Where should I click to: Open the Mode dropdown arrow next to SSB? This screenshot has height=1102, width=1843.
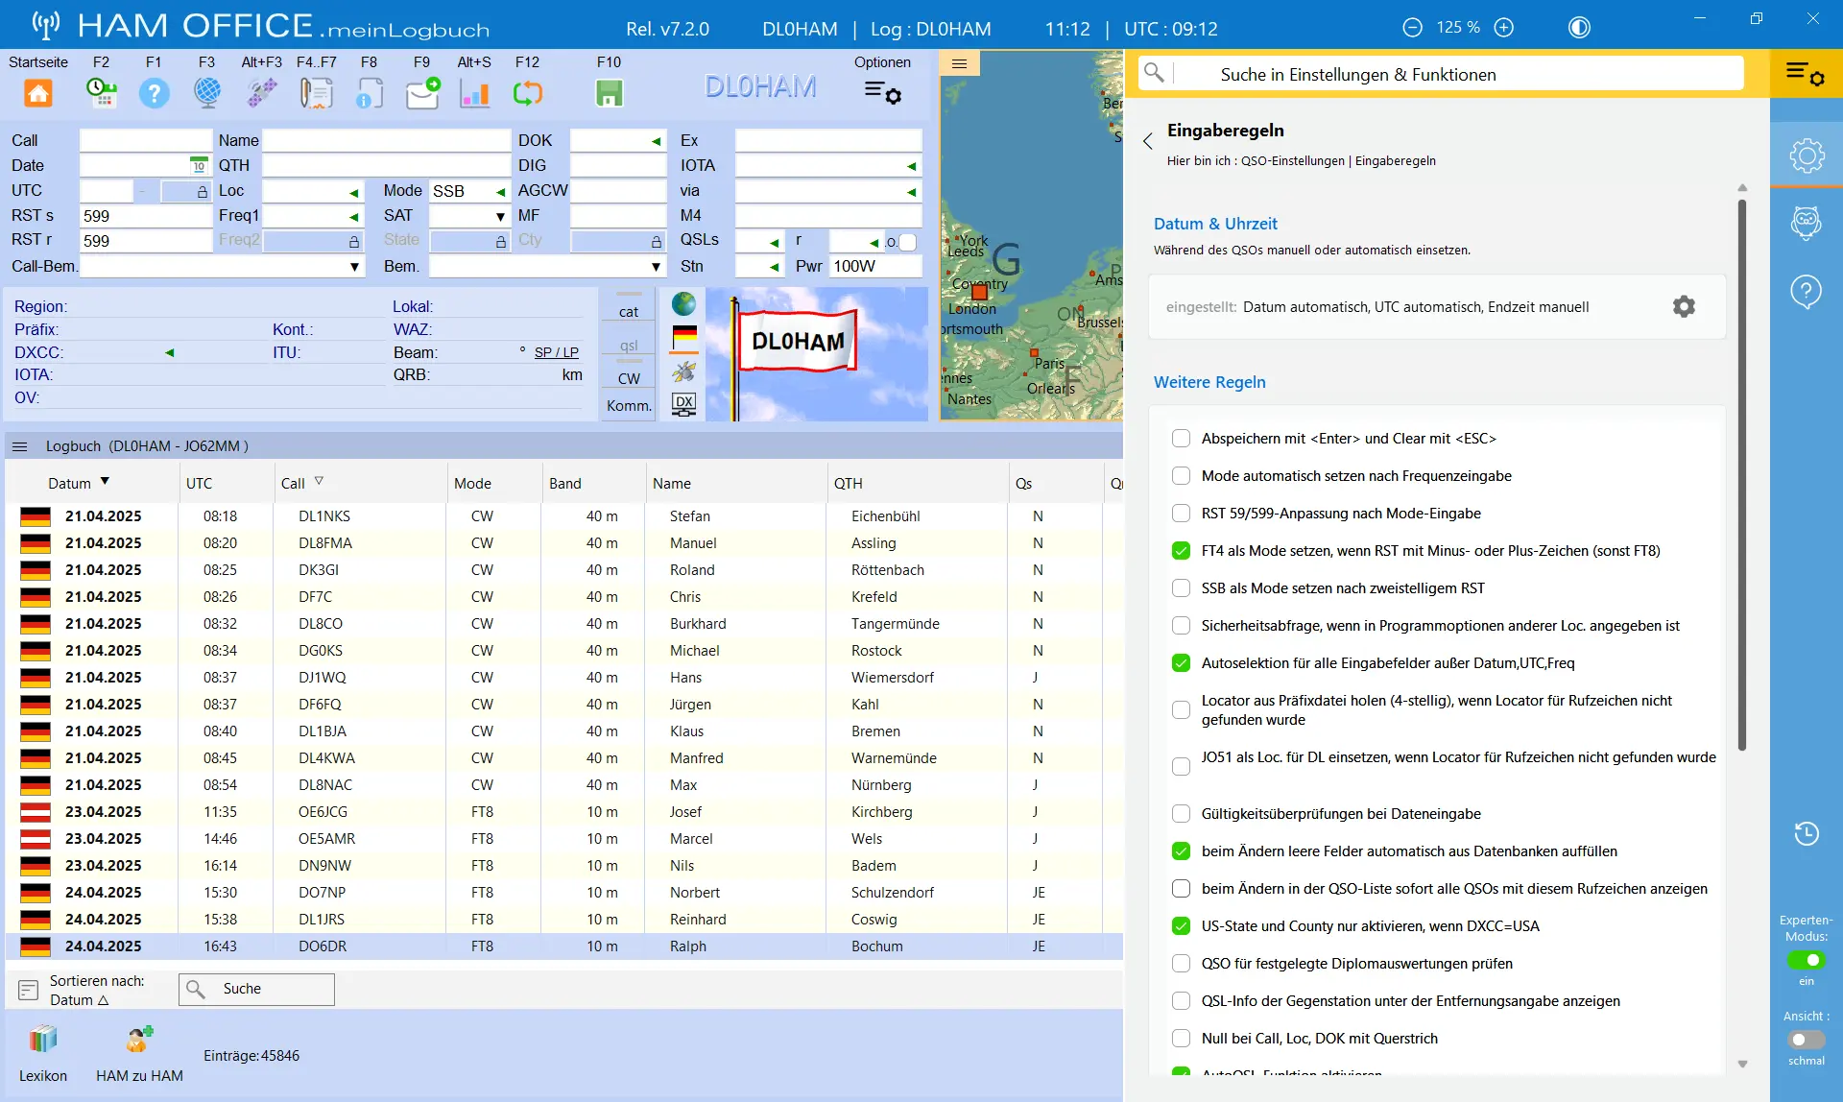500,192
